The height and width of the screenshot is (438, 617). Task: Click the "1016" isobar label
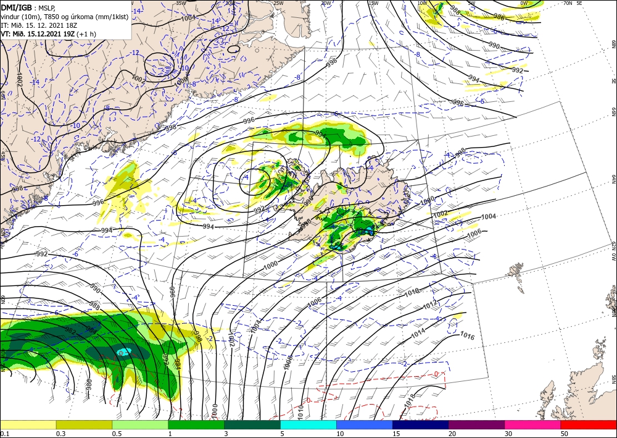tap(468, 335)
